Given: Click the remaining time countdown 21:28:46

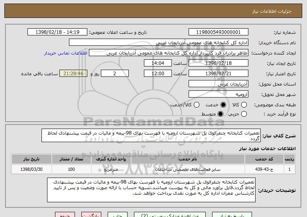Looking at the screenshot, I should (73, 74).
